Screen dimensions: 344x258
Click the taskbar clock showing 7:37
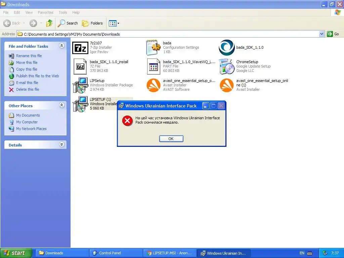click(335, 253)
